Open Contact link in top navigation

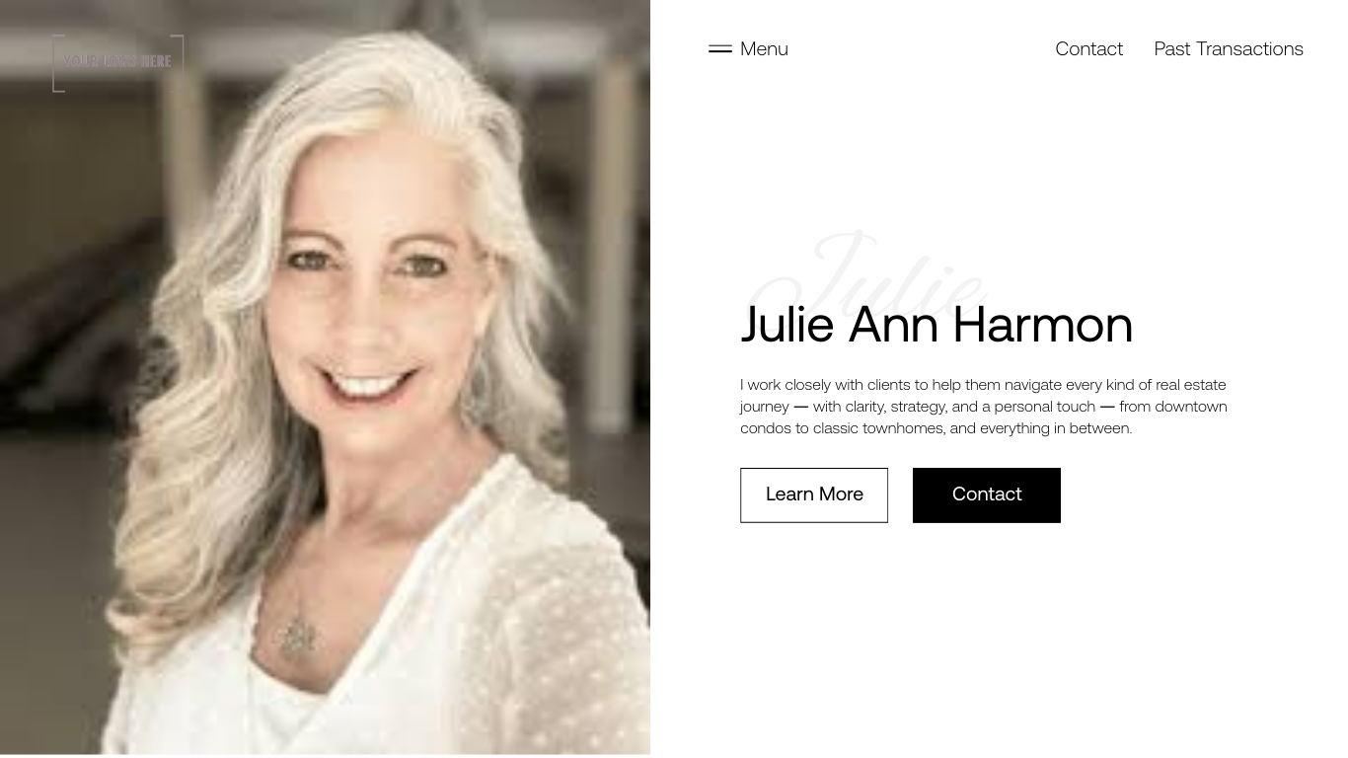point(1088,48)
